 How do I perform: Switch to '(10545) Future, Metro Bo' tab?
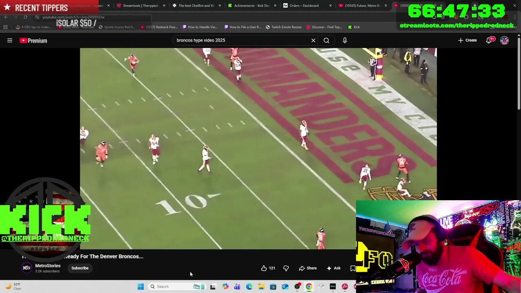point(362,6)
